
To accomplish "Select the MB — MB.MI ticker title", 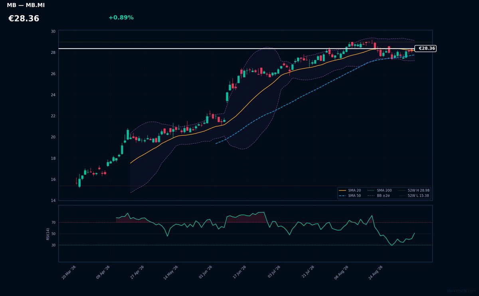I will [x=26, y=5].
